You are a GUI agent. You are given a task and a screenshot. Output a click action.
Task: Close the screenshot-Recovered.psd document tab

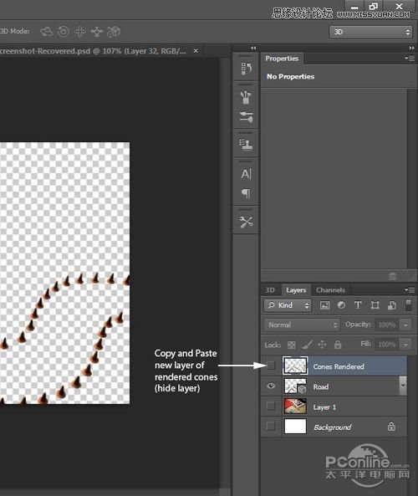(196, 51)
